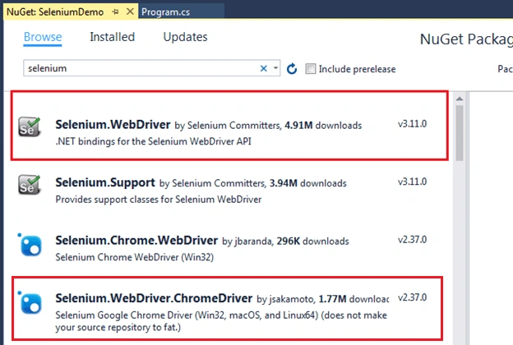Click the Selenium.Support package icon

point(29,185)
